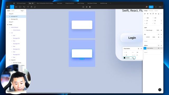This screenshot has width=169, height=95.
Task: Select the Hand tool
Action: click(x=31, y=7)
